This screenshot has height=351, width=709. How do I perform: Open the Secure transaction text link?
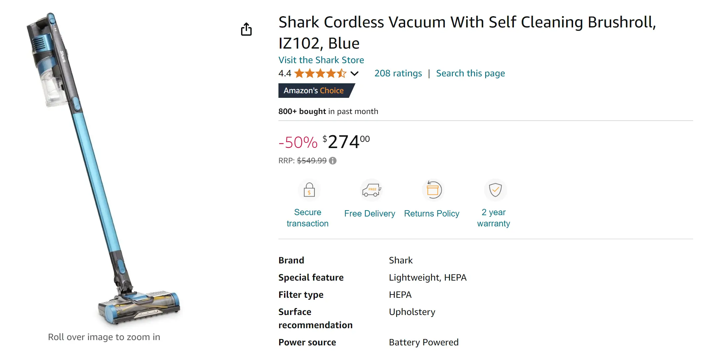click(308, 218)
